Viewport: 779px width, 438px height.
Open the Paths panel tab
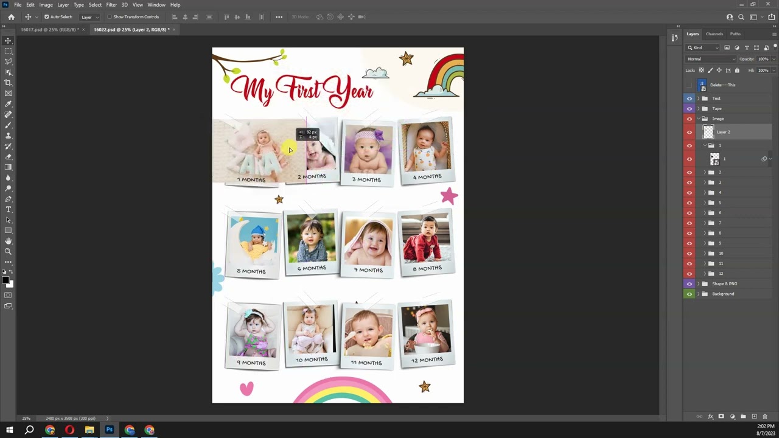click(x=735, y=34)
